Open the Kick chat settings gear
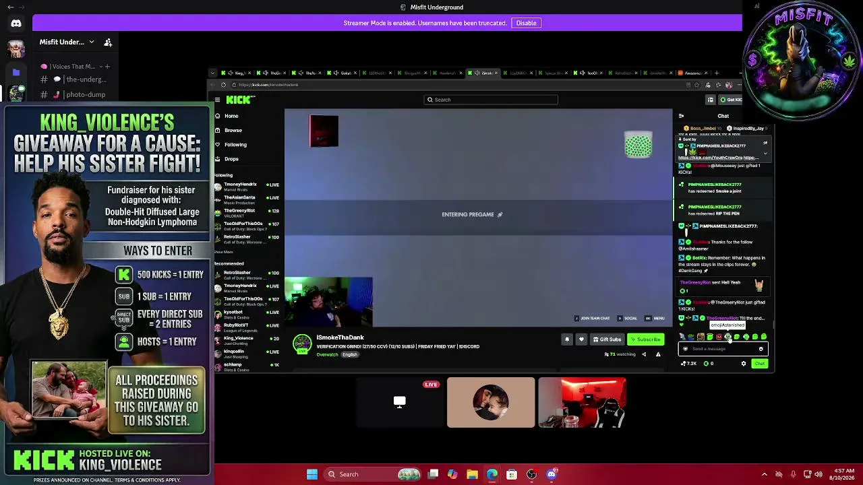The image size is (863, 485). pos(744,364)
